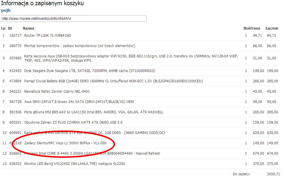Select Płyta główna MSI B85-G43 name
Screen dimensions: 283x177
(94, 112)
